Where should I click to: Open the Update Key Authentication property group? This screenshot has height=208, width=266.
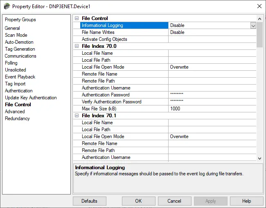[31, 98]
